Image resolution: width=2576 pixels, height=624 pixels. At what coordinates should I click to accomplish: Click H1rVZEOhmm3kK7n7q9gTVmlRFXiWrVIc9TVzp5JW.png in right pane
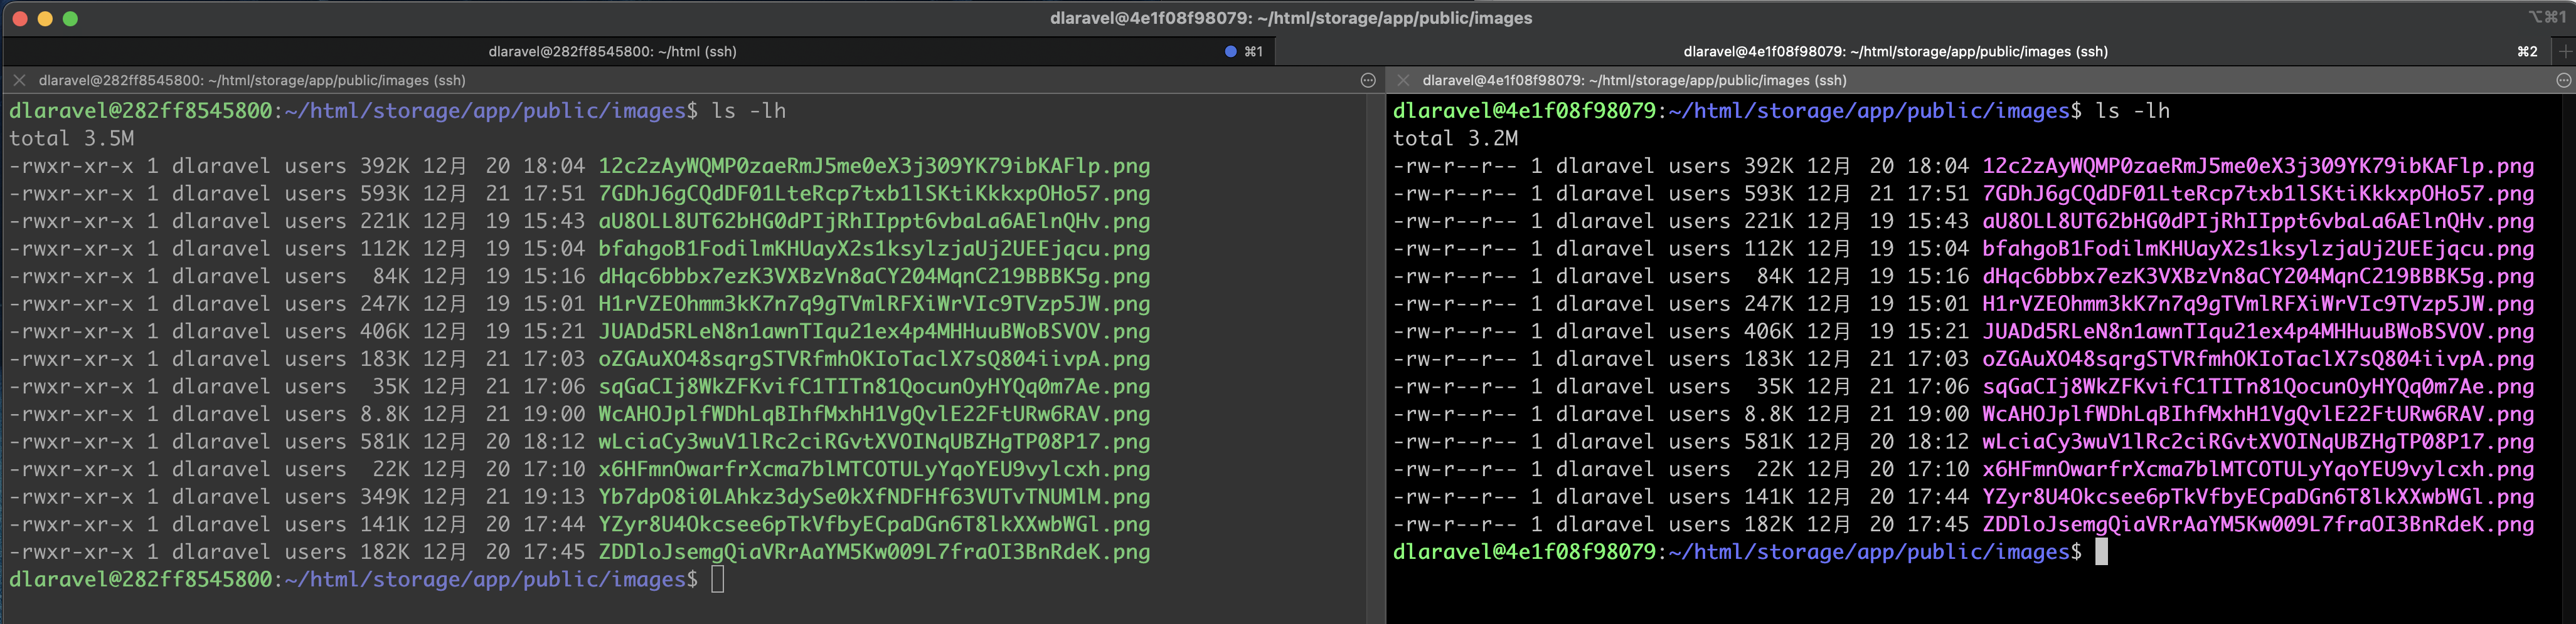click(x=2258, y=303)
